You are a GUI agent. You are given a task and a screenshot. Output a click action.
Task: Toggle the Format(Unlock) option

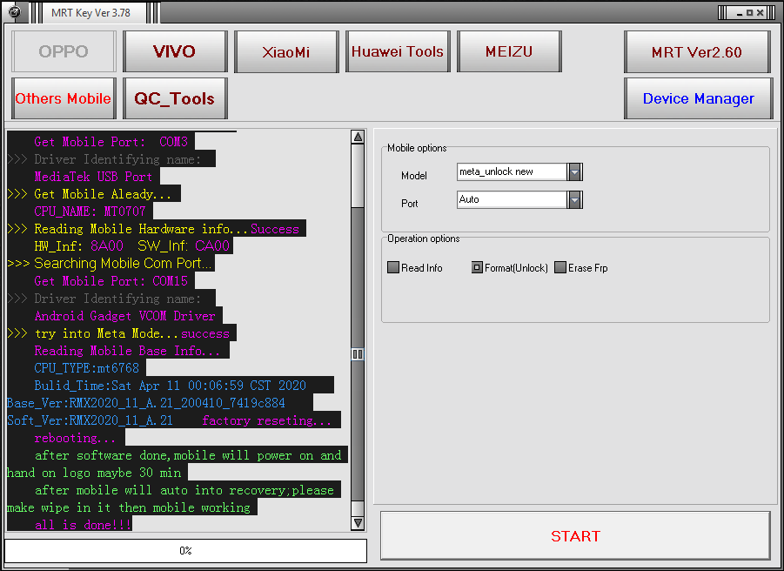(x=477, y=267)
